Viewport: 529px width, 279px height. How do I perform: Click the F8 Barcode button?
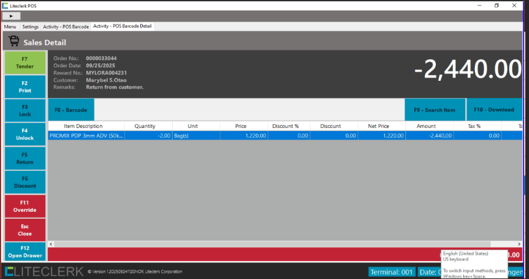click(x=71, y=110)
